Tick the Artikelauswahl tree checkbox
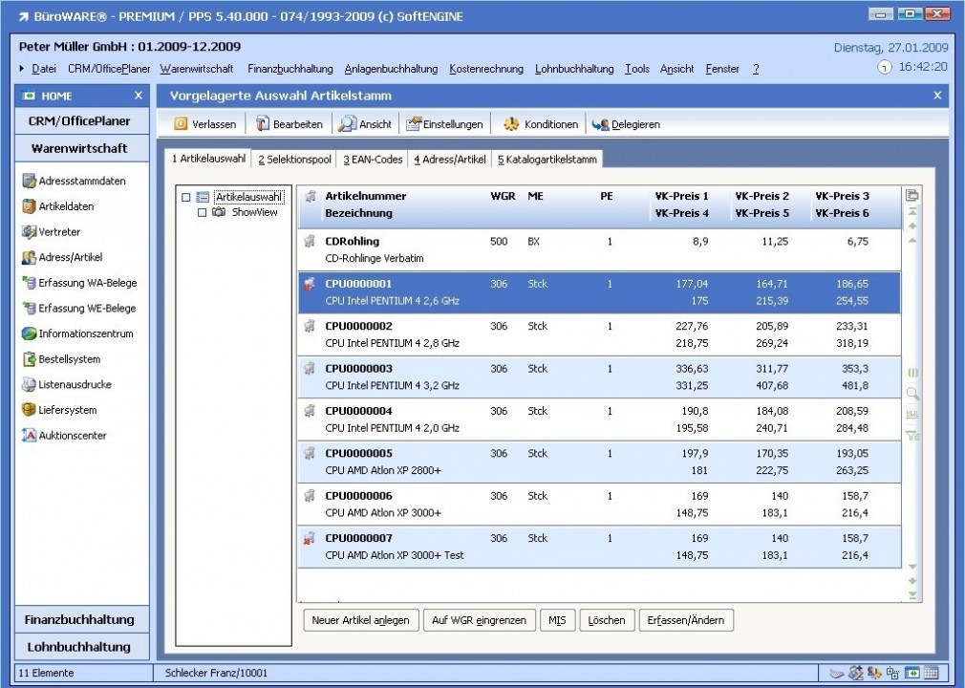 point(186,198)
